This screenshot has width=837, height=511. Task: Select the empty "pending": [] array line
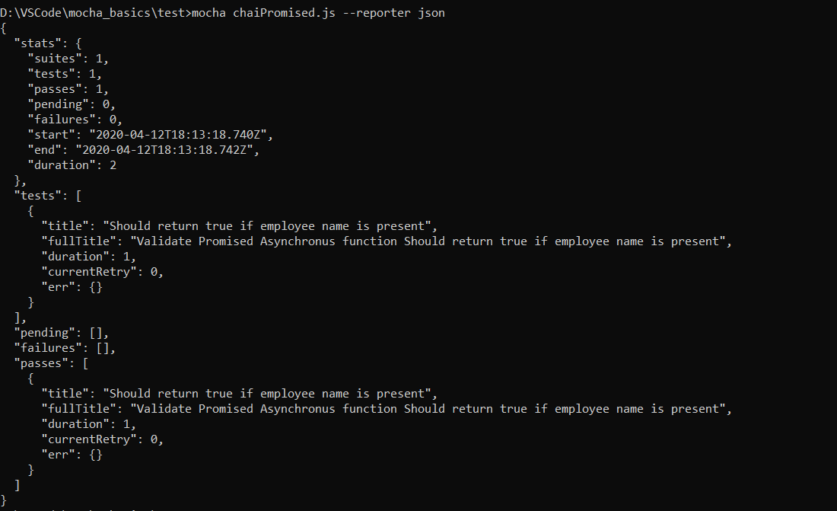tap(61, 333)
